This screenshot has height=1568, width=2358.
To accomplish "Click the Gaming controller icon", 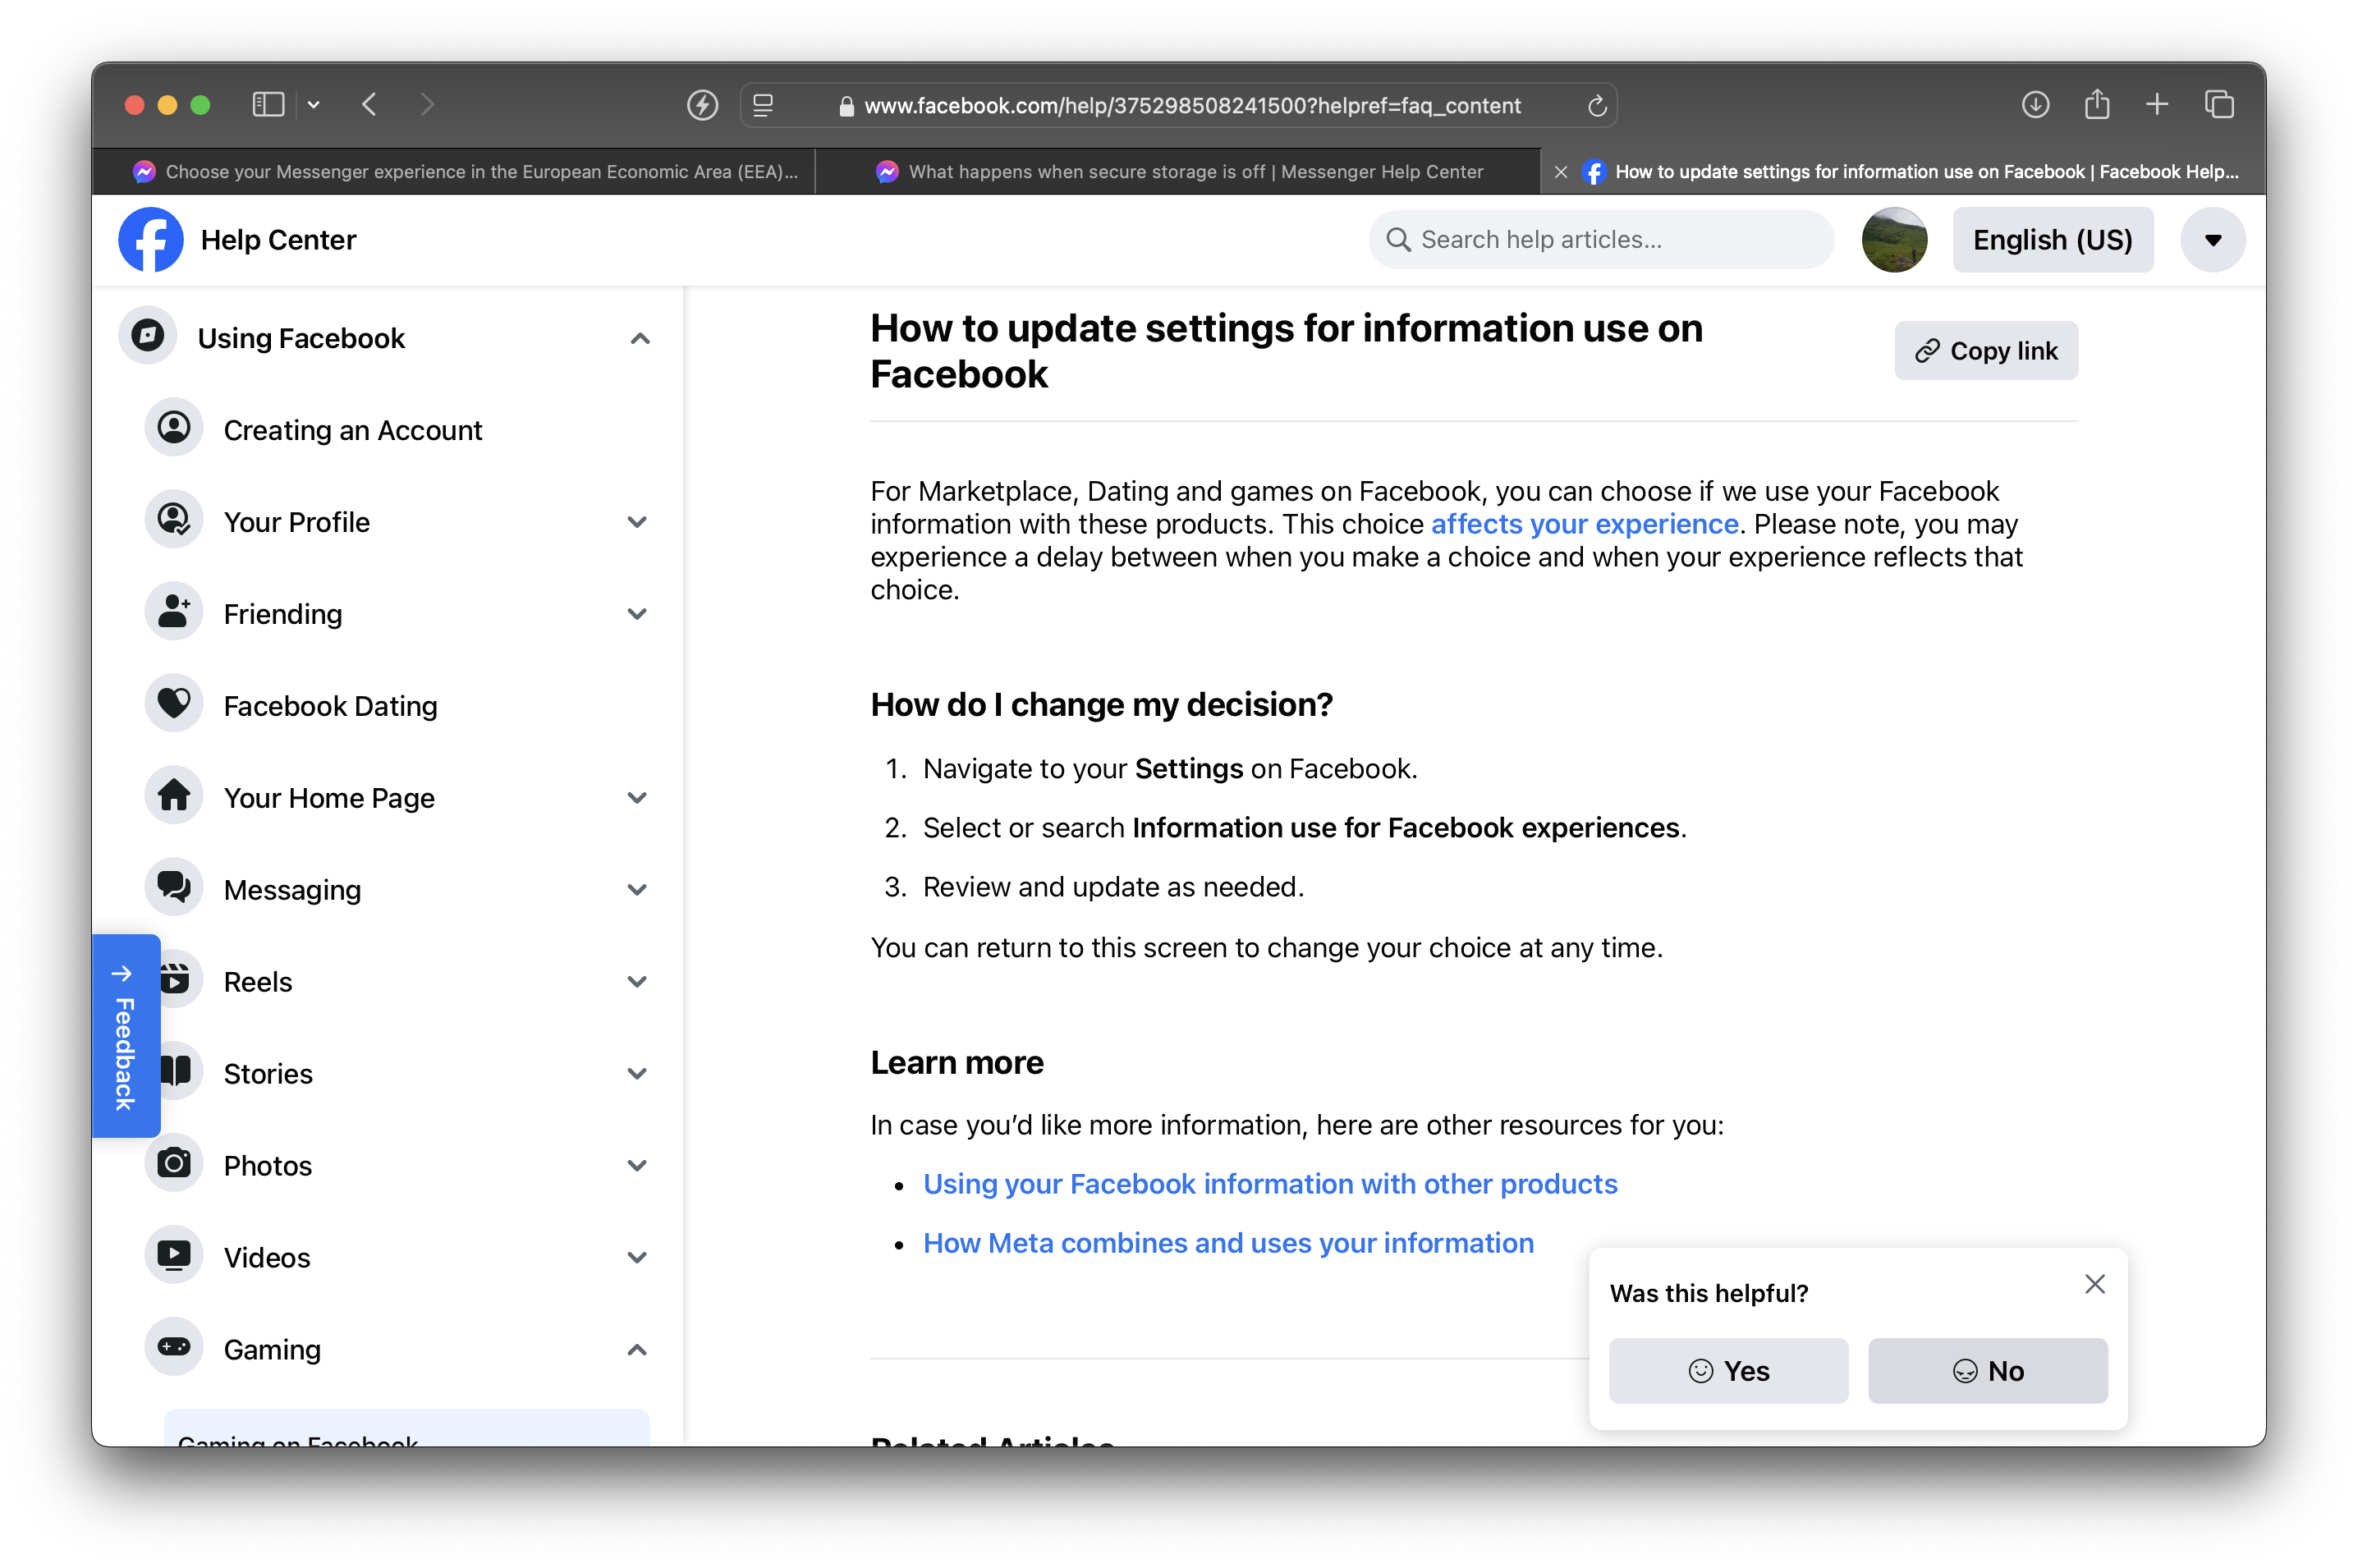I will 174,1348.
